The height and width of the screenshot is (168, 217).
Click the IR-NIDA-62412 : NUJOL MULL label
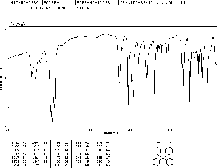[x=153, y=3]
